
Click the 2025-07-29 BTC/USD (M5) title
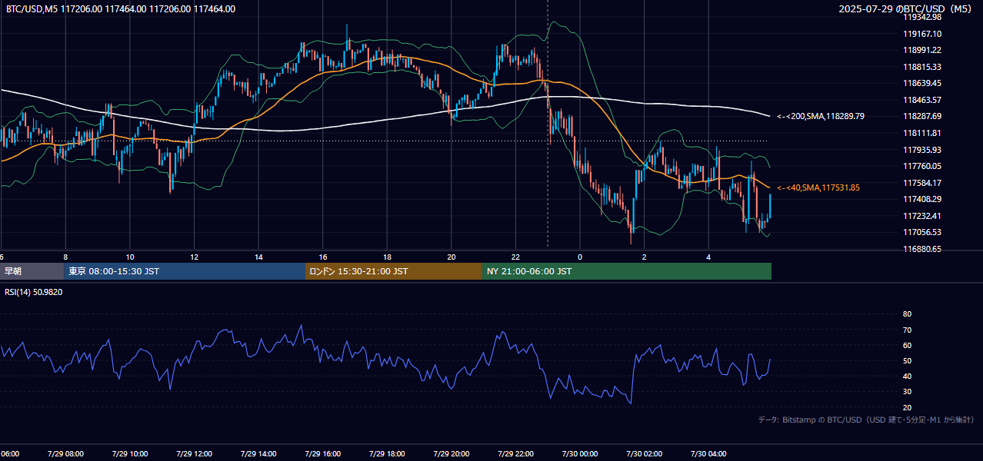point(906,9)
